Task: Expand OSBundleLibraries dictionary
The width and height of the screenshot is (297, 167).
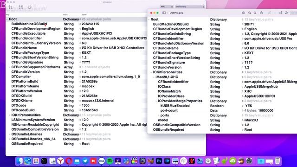Action: [10, 134]
